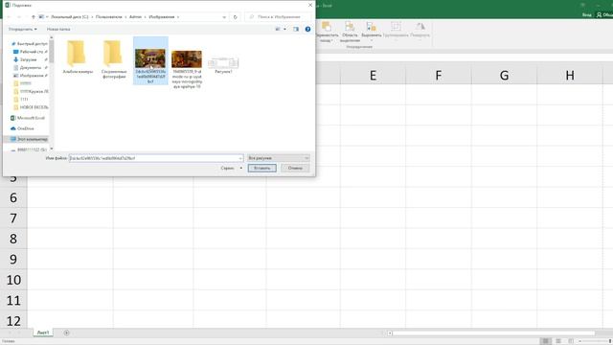Viewport: 613px width, 345px height.
Task: Select Admin in the breadcrumb path
Action: [x=135, y=17]
